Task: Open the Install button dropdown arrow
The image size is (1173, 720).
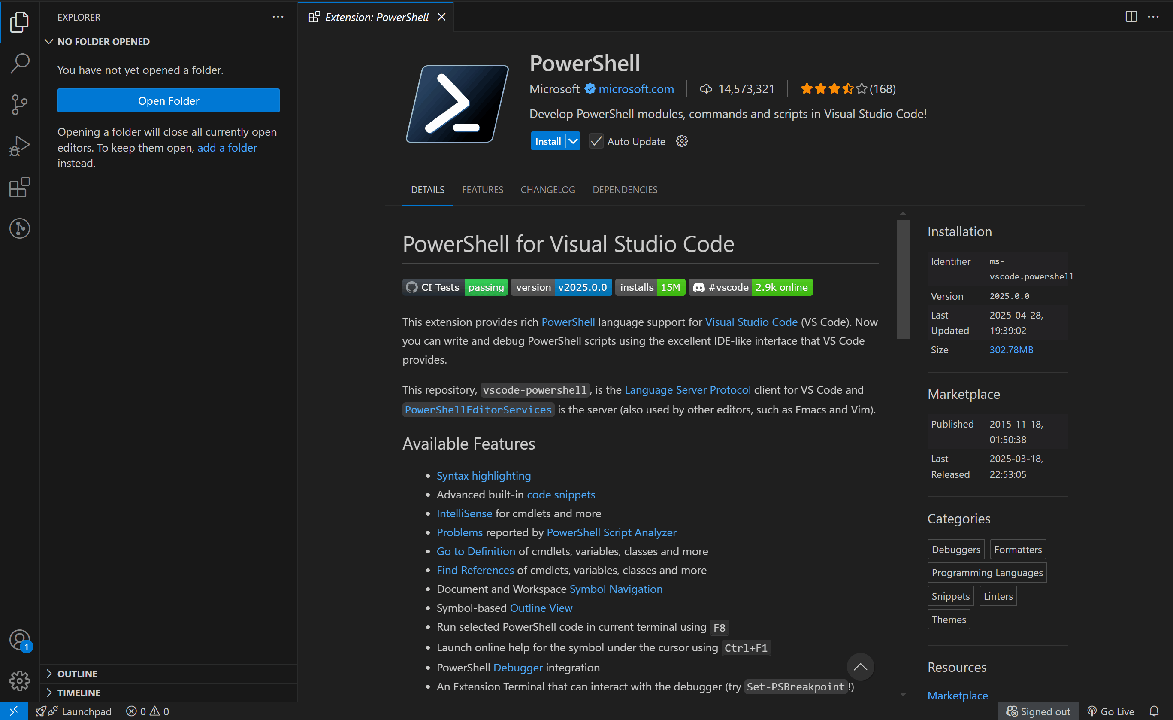Action: click(573, 141)
